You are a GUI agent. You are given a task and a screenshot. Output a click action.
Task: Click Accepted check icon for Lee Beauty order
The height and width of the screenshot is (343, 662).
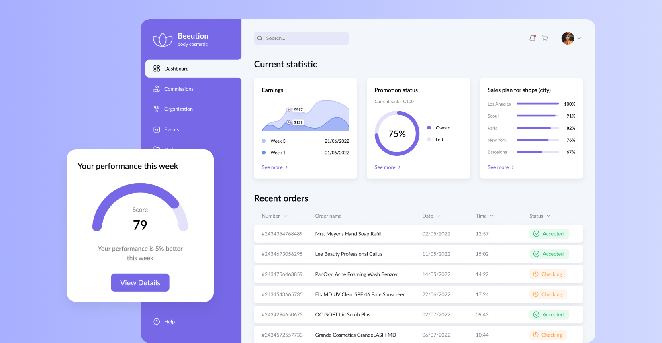[536, 254]
